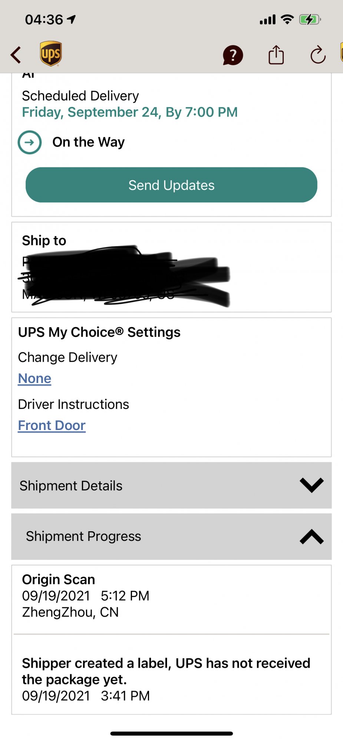Tap the On the Way arrow circle icon
This screenshot has height=742, width=343.
click(x=30, y=142)
